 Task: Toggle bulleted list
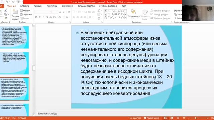tap(74, 12)
